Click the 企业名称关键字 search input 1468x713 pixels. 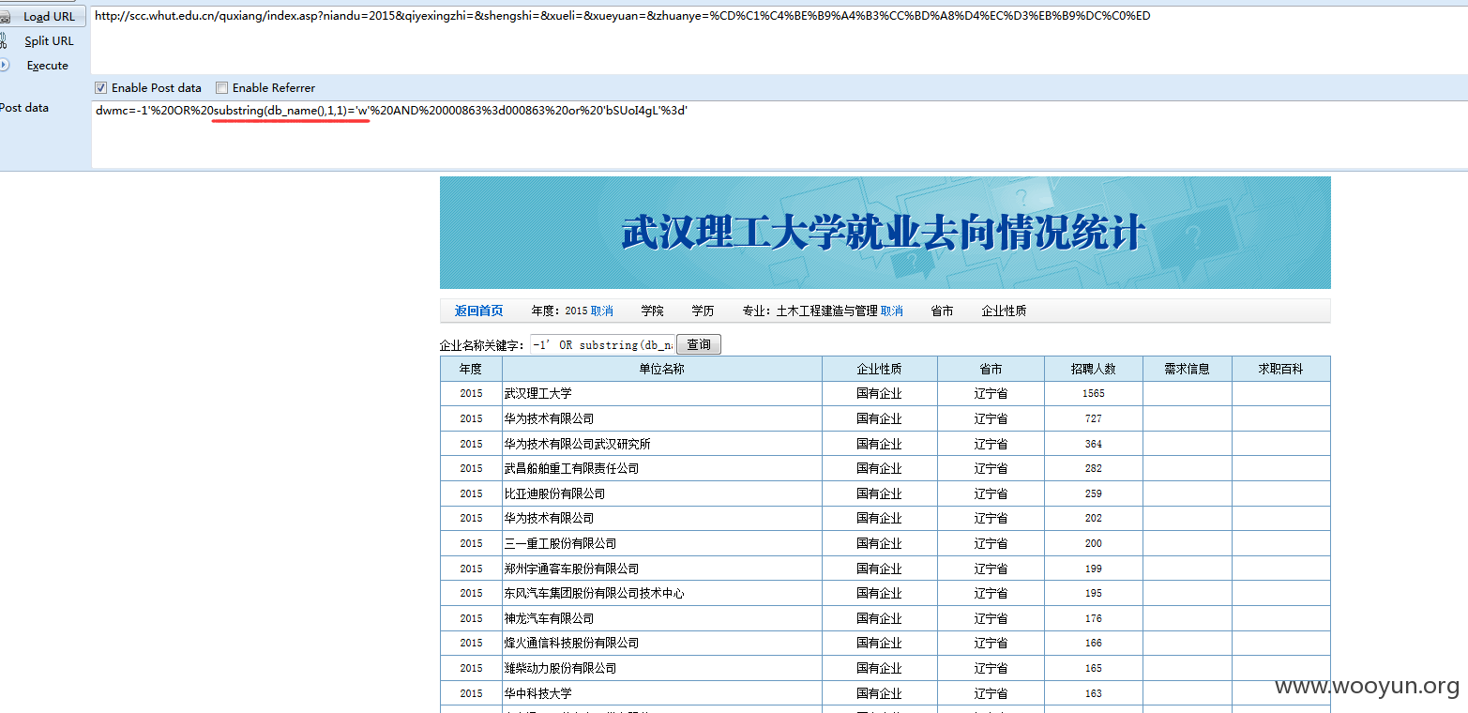(602, 344)
